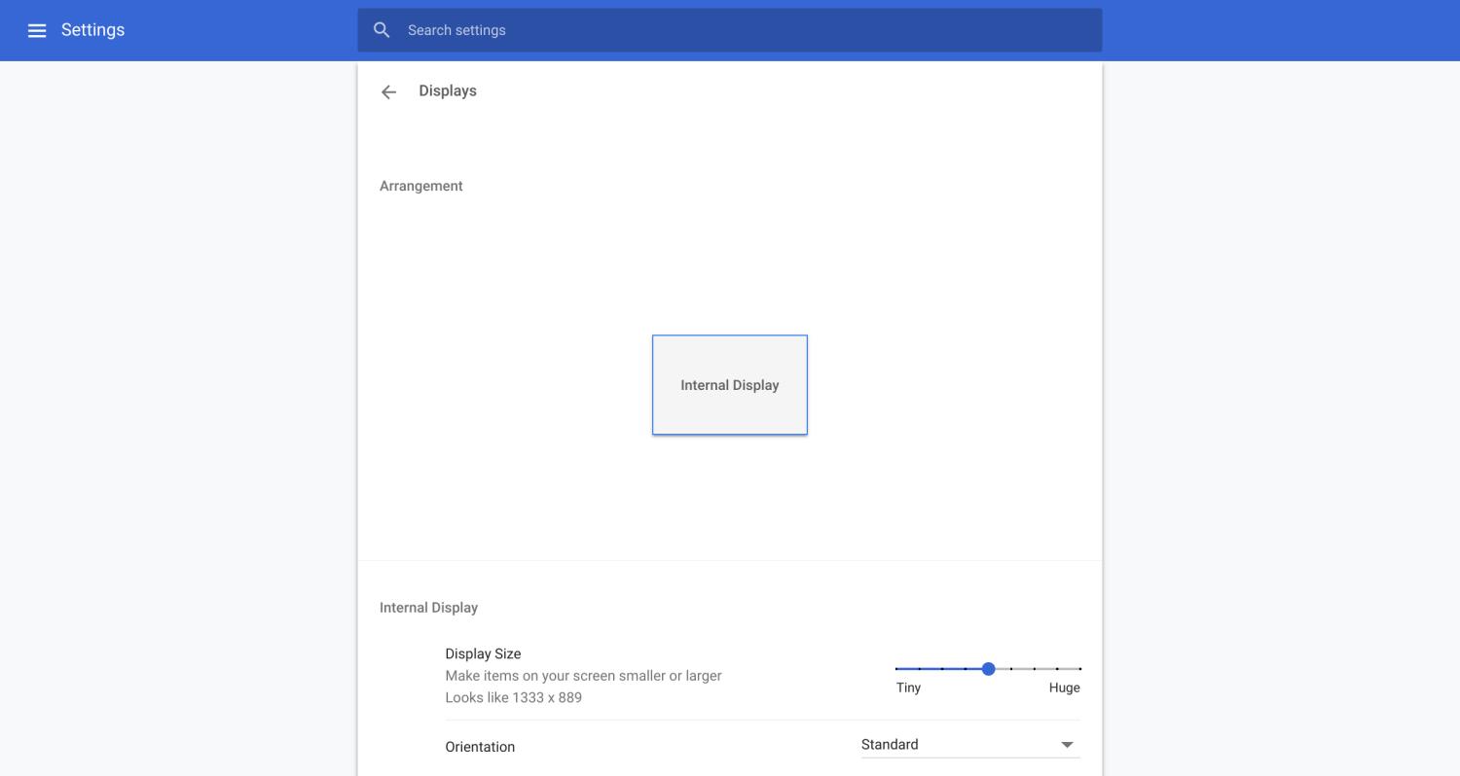Set Display Size slider to leftmost tick
The width and height of the screenshot is (1460, 776).
pyautogui.click(x=896, y=669)
